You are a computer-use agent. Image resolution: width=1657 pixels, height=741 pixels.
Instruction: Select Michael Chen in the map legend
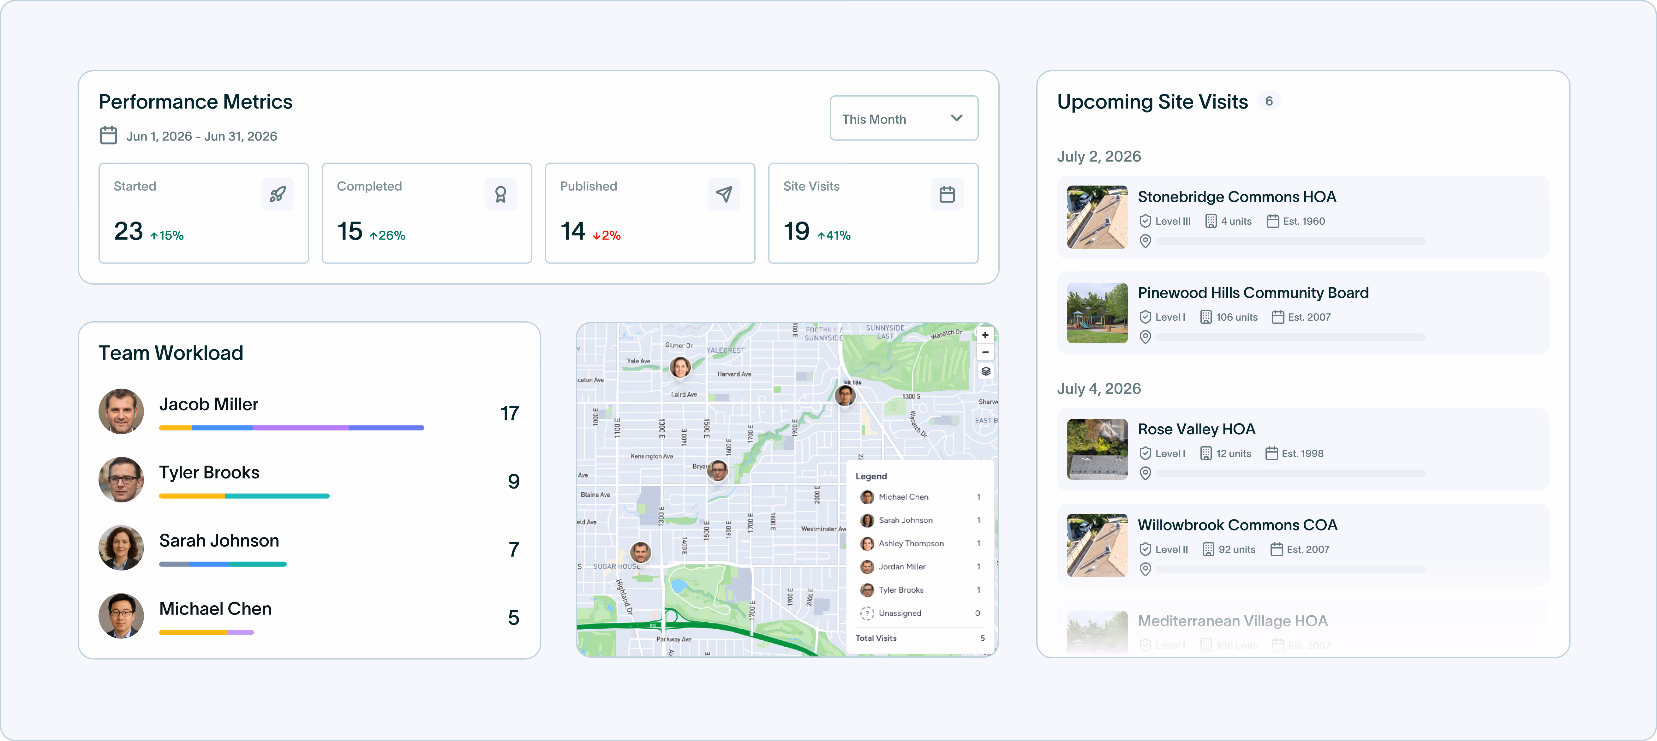coord(903,497)
